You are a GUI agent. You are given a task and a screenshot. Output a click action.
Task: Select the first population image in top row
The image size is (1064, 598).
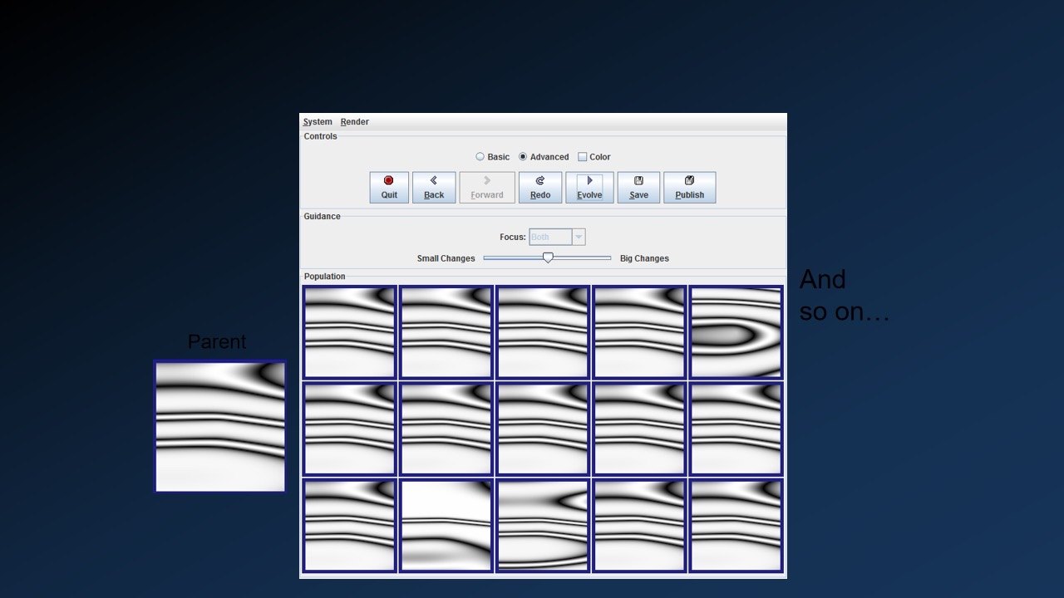(349, 332)
